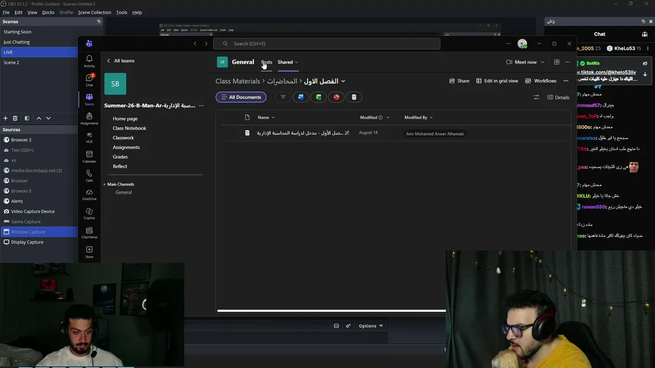Open the Options dropdown in OBS
Screen dimensions: 655x368
click(x=370, y=326)
